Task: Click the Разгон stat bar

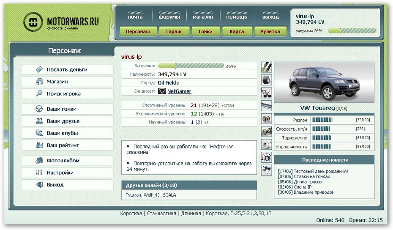Action: (322, 120)
